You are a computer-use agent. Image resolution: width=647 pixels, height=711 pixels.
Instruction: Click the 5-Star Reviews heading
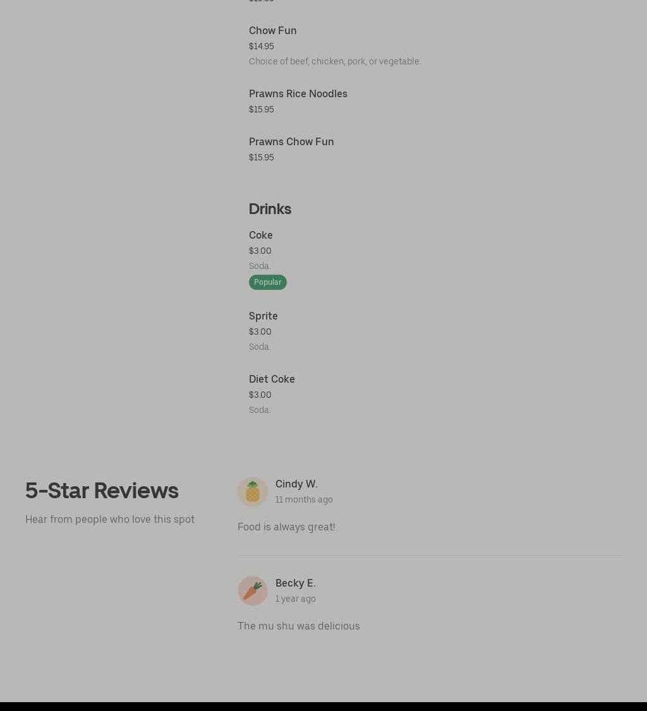click(x=102, y=491)
